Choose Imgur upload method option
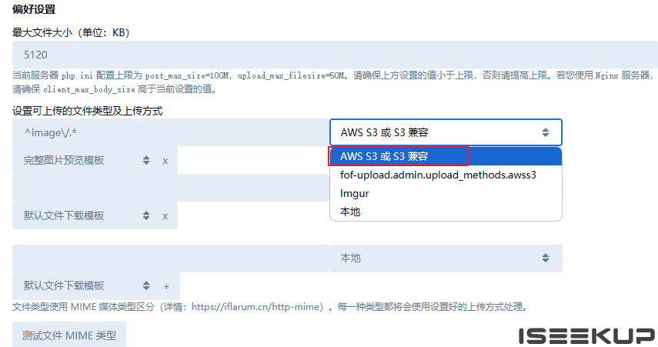Image resolution: width=658 pixels, height=347 pixels. [446, 193]
